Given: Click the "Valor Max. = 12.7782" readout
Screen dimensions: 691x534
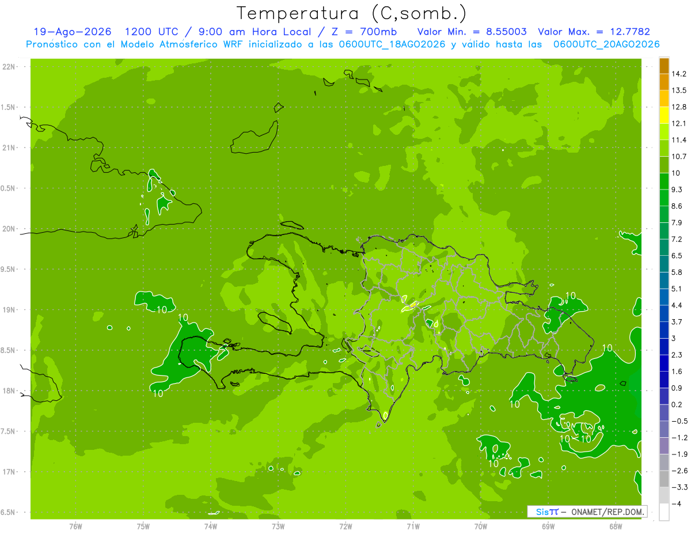Looking at the screenshot, I should click(594, 32).
